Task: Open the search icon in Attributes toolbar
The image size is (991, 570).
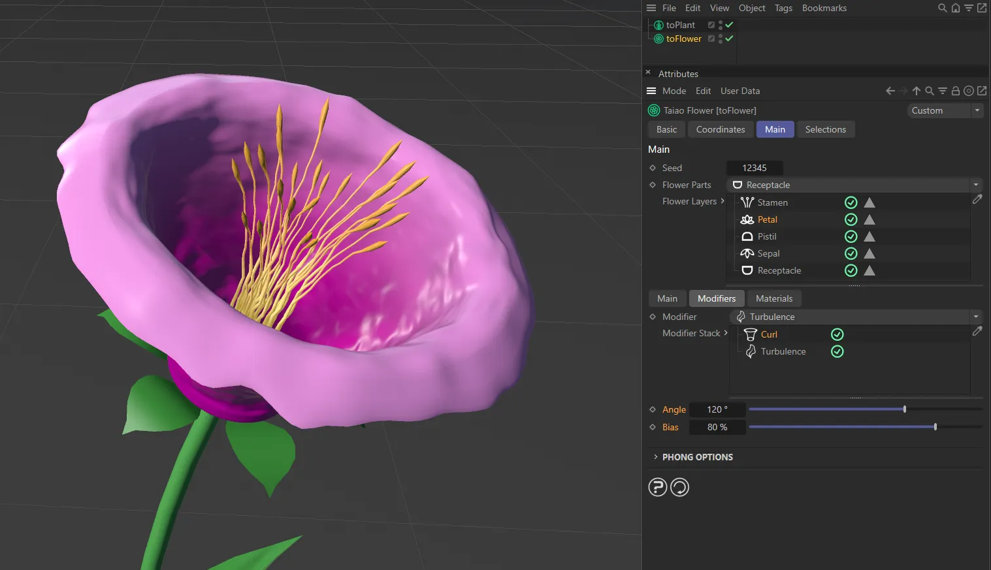Action: (x=929, y=91)
